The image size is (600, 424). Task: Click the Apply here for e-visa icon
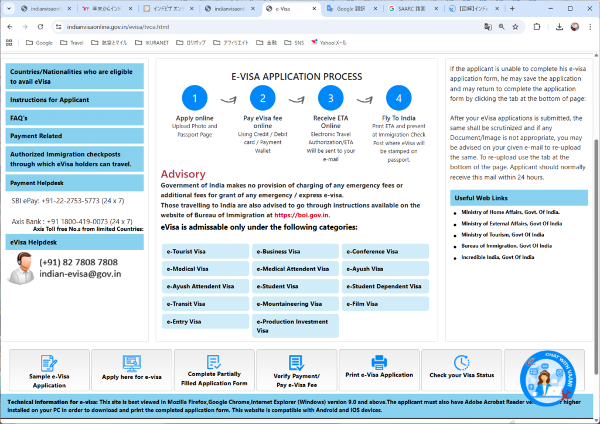(x=131, y=363)
